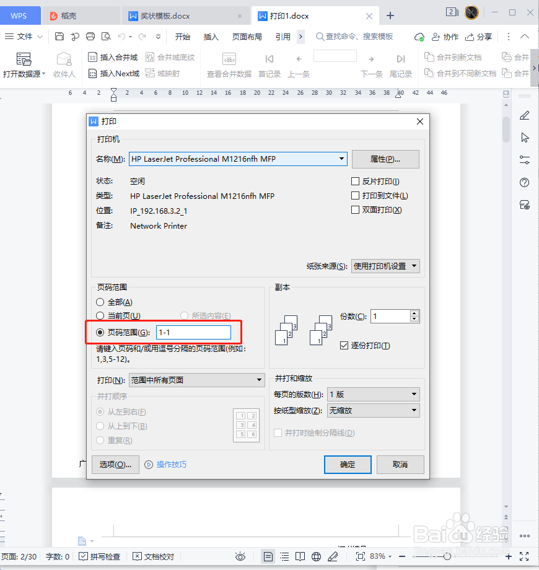Switch to web layout globe icon
This screenshot has width=539, height=570.
316,556
